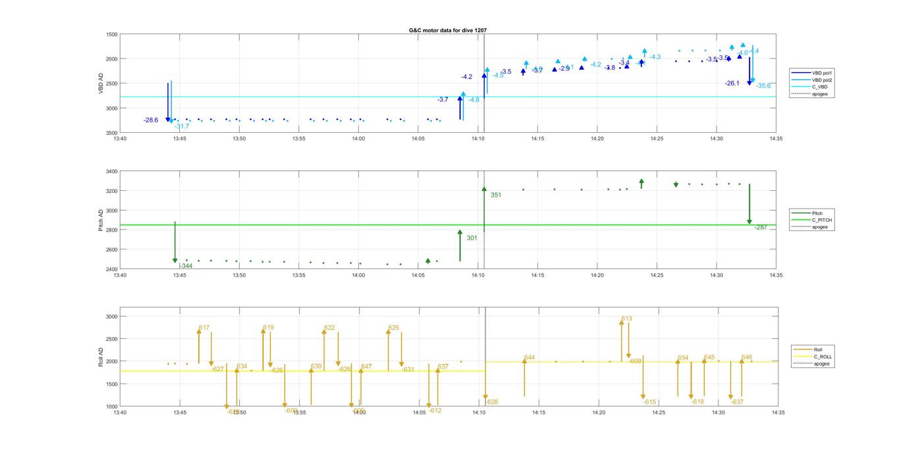Click the '14:10' tick under the VBD plot
The height and width of the screenshot is (456, 922).
pos(478,139)
